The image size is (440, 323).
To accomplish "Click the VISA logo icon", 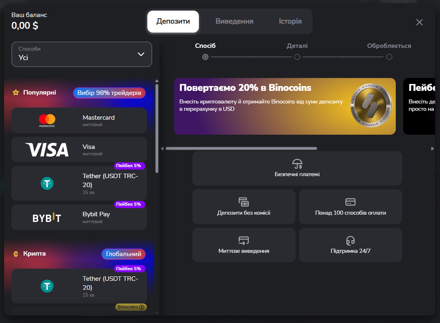I will (x=47, y=150).
